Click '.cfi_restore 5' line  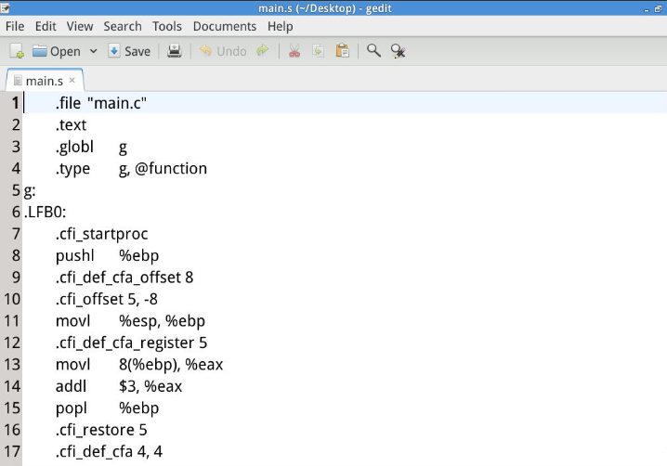pos(101,431)
